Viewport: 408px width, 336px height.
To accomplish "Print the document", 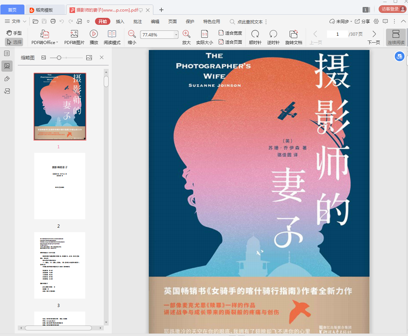I will [53, 21].
